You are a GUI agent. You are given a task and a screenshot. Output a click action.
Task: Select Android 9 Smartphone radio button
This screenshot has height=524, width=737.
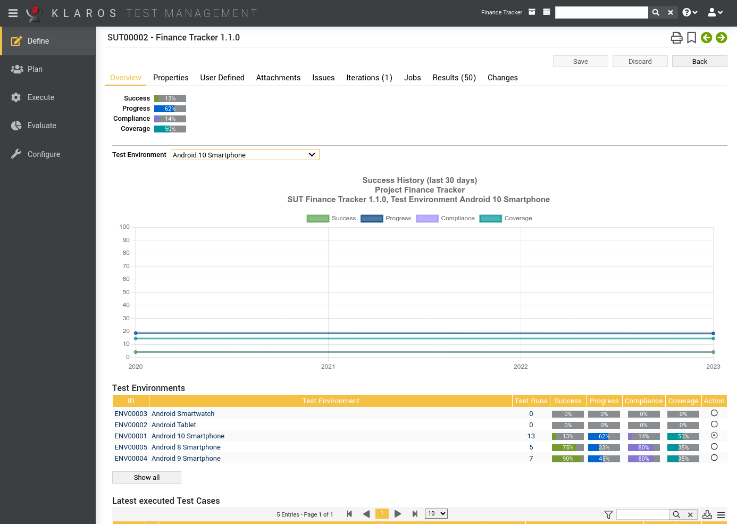[714, 458]
